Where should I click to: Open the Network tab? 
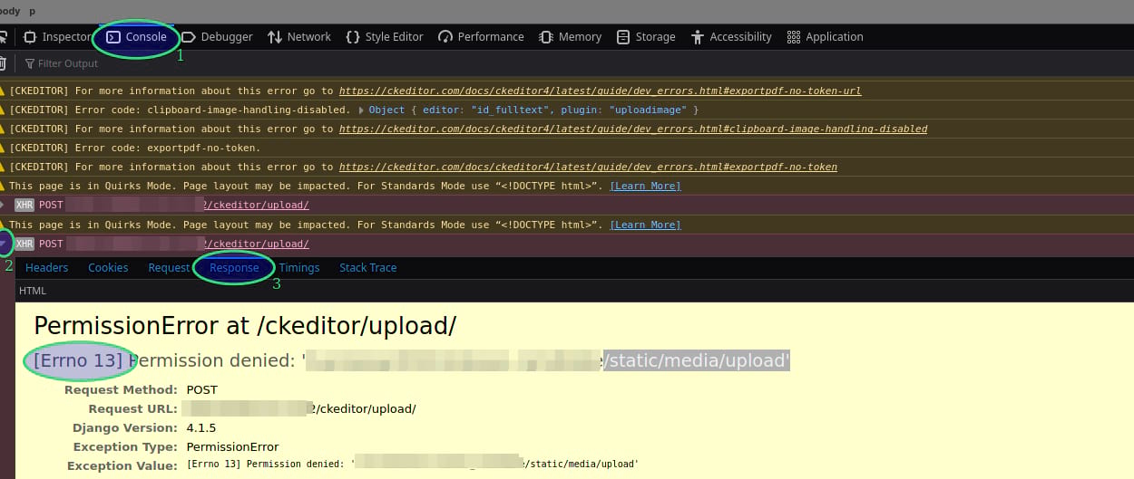(298, 37)
